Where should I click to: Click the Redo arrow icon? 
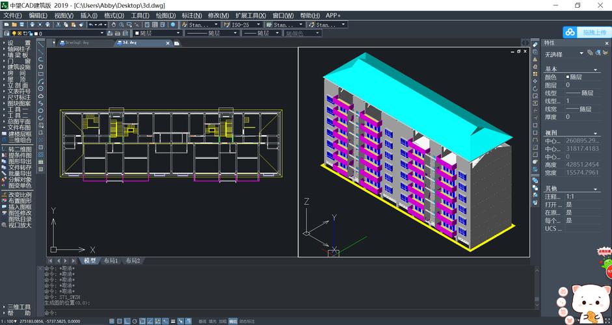pos(100,24)
